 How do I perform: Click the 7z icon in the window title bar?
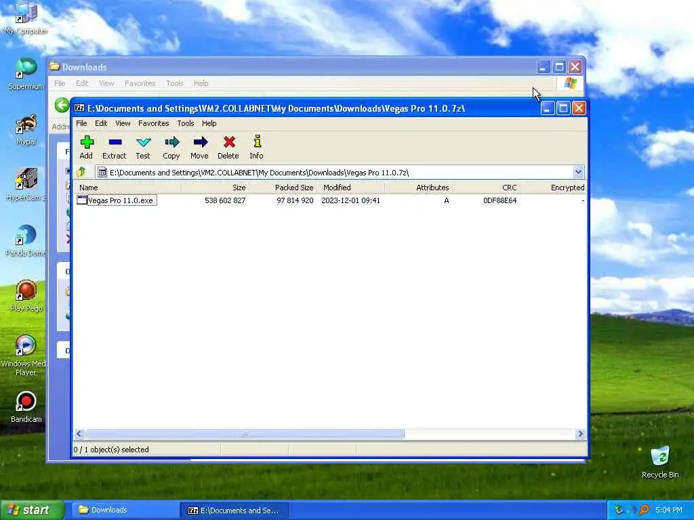tap(79, 108)
